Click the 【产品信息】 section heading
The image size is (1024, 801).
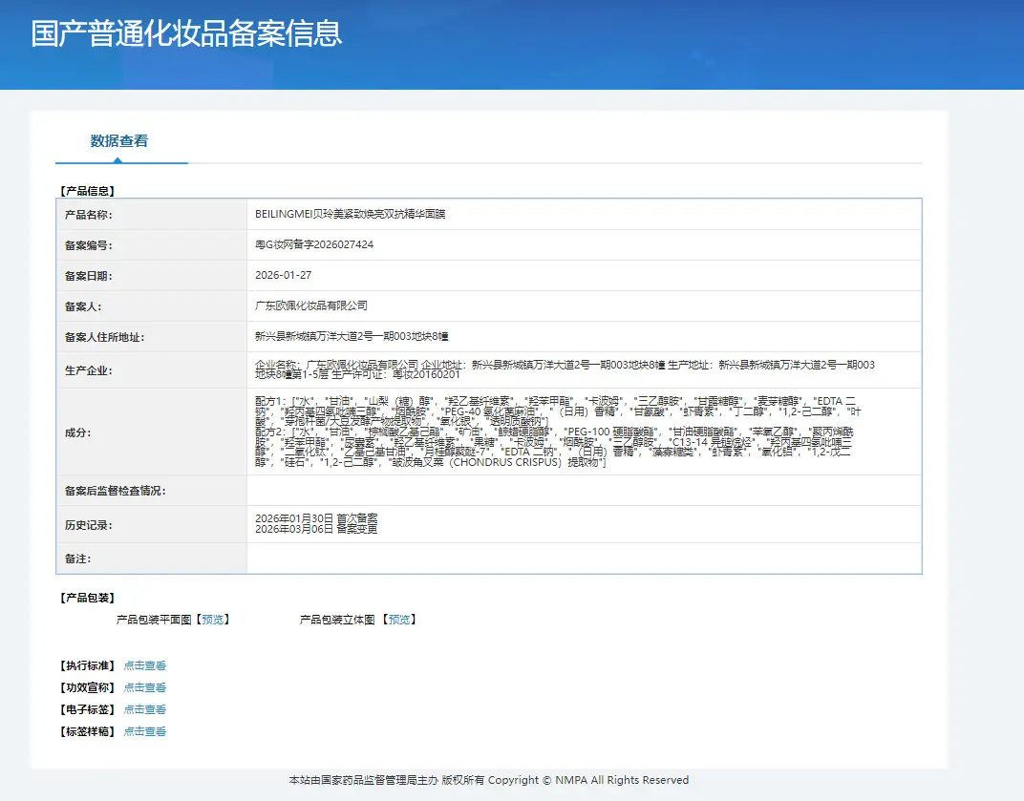coord(88,191)
